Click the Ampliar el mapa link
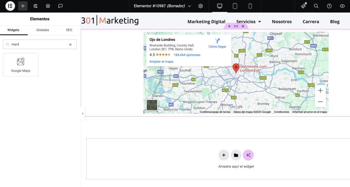The height and width of the screenshot is (187, 350). (161, 62)
